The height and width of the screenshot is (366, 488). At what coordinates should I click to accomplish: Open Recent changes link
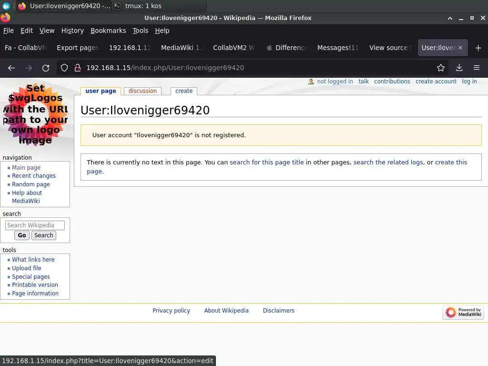pyautogui.click(x=34, y=176)
